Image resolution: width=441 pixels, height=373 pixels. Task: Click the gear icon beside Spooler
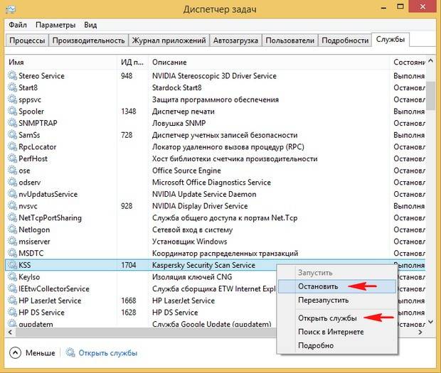point(12,112)
